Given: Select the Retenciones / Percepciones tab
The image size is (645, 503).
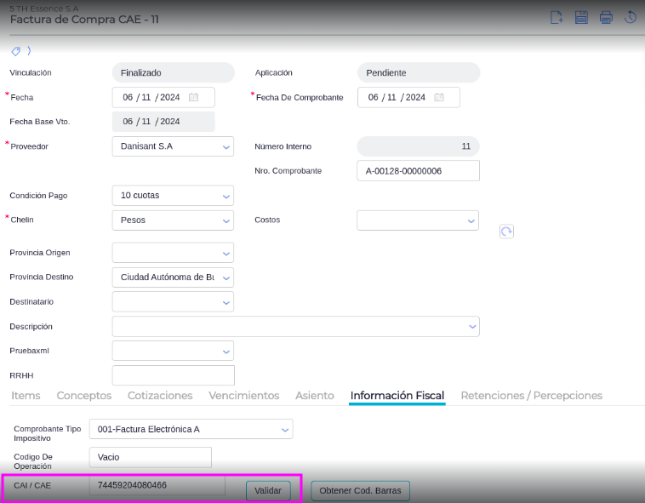Looking at the screenshot, I should (531, 396).
